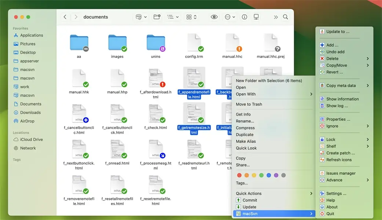Apply the purple tag color
382x220 pixels.
(x=276, y=175)
